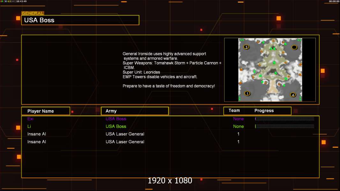
Task: Click the GENERAL label tag
Action: click(33, 13)
